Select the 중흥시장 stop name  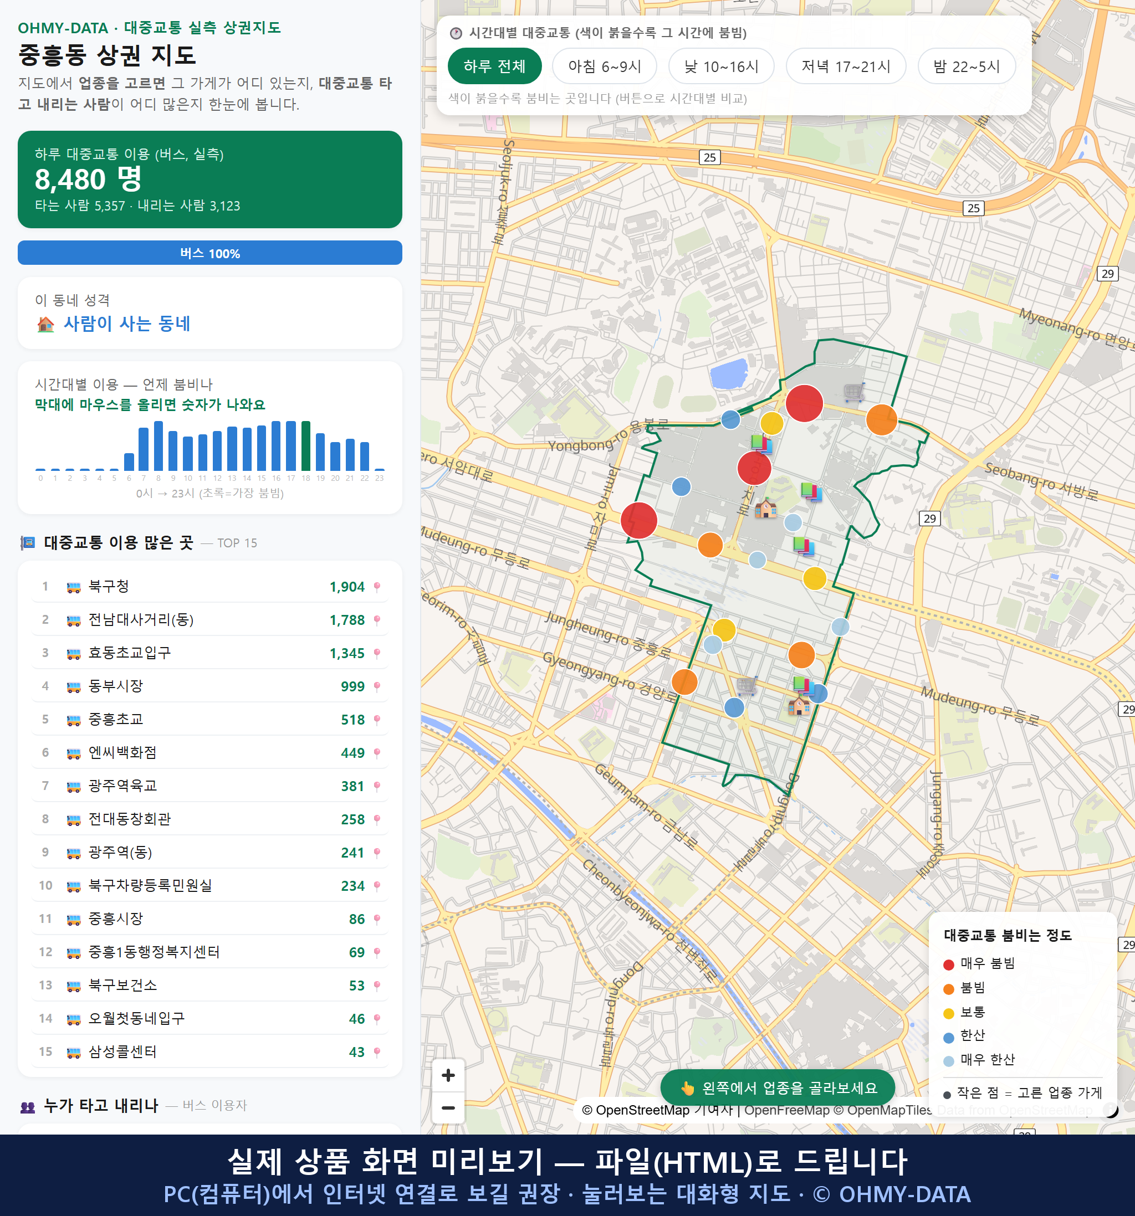point(116,918)
